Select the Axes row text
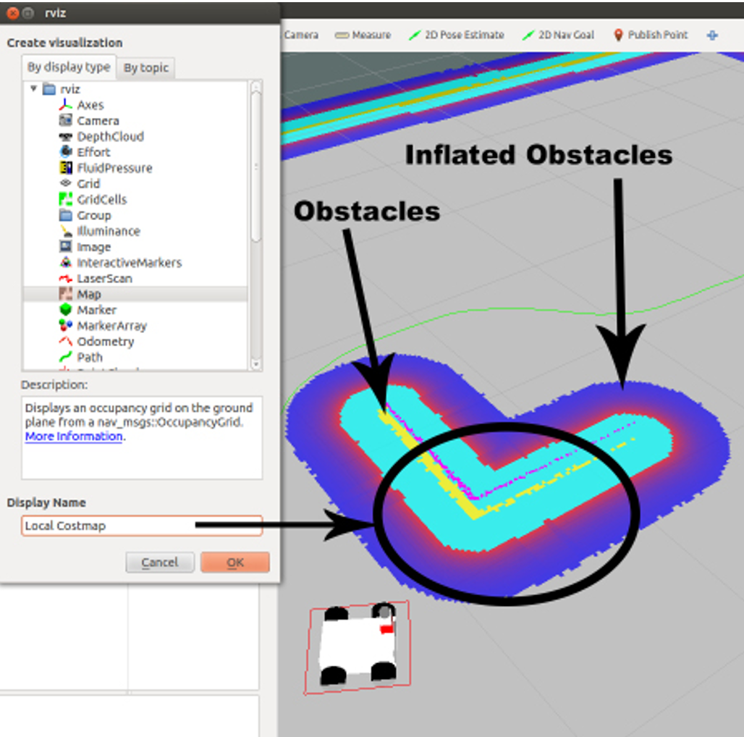This screenshot has width=744, height=737. tap(90, 105)
